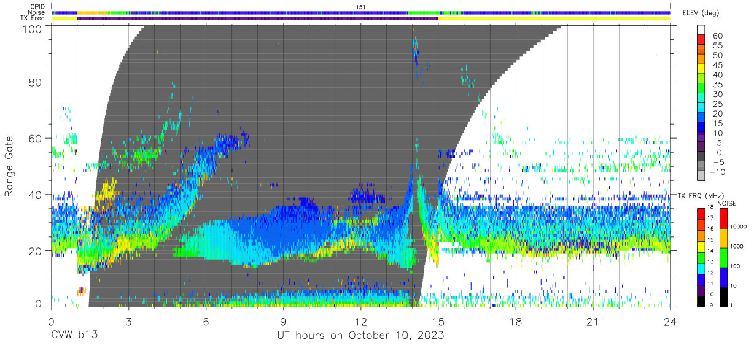This screenshot has width=754, height=348.
Task: Click the 24 tick on the UT hours axis
Action: [x=670, y=321]
